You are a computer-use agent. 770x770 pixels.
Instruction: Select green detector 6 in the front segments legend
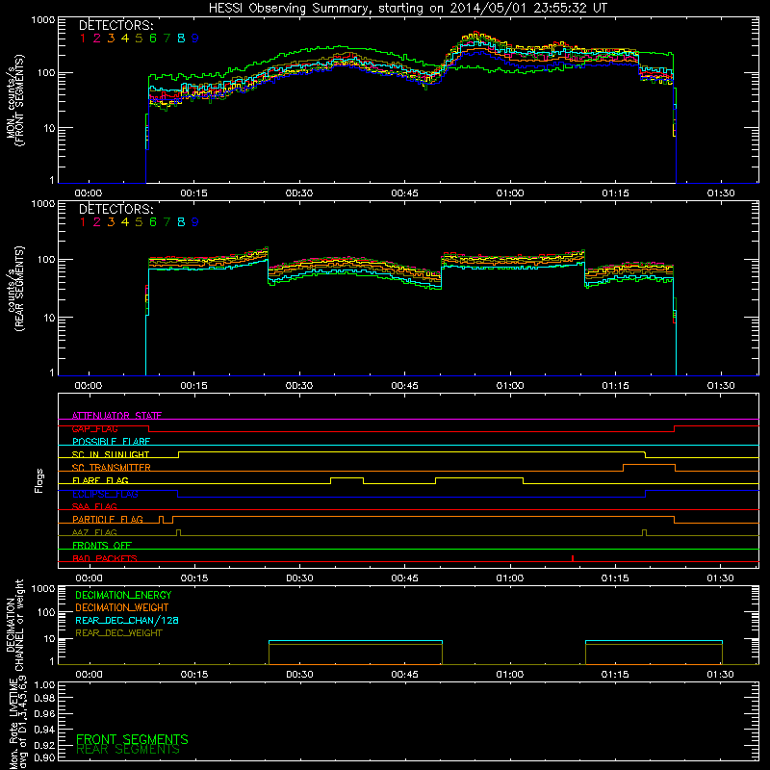point(153,38)
